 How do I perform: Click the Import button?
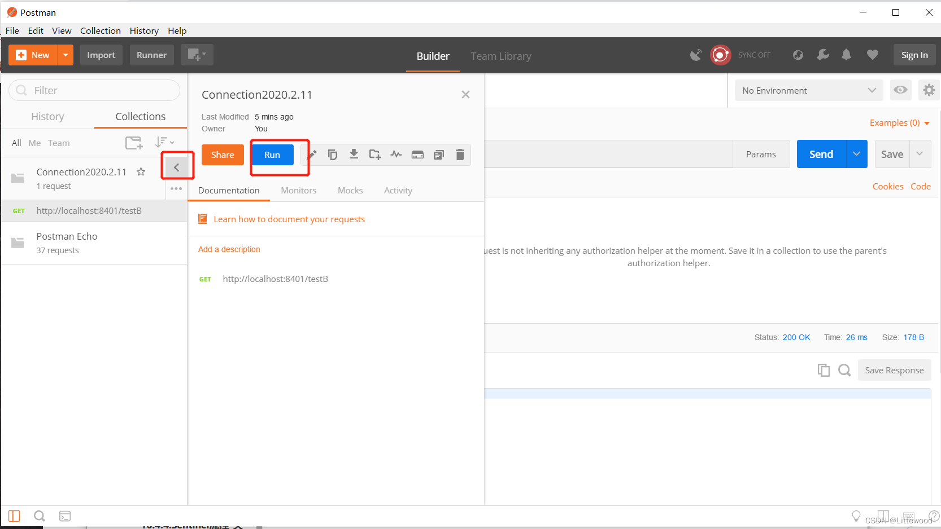pyautogui.click(x=101, y=55)
